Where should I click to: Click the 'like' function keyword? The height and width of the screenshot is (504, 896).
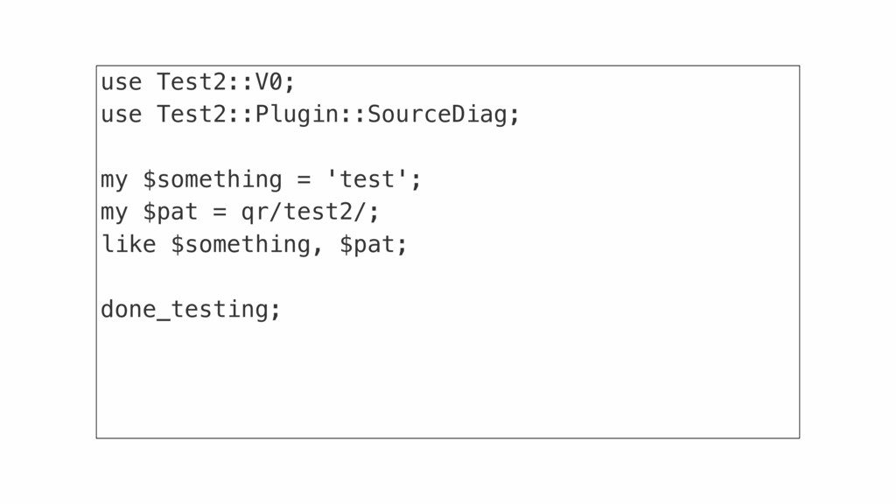(x=128, y=245)
